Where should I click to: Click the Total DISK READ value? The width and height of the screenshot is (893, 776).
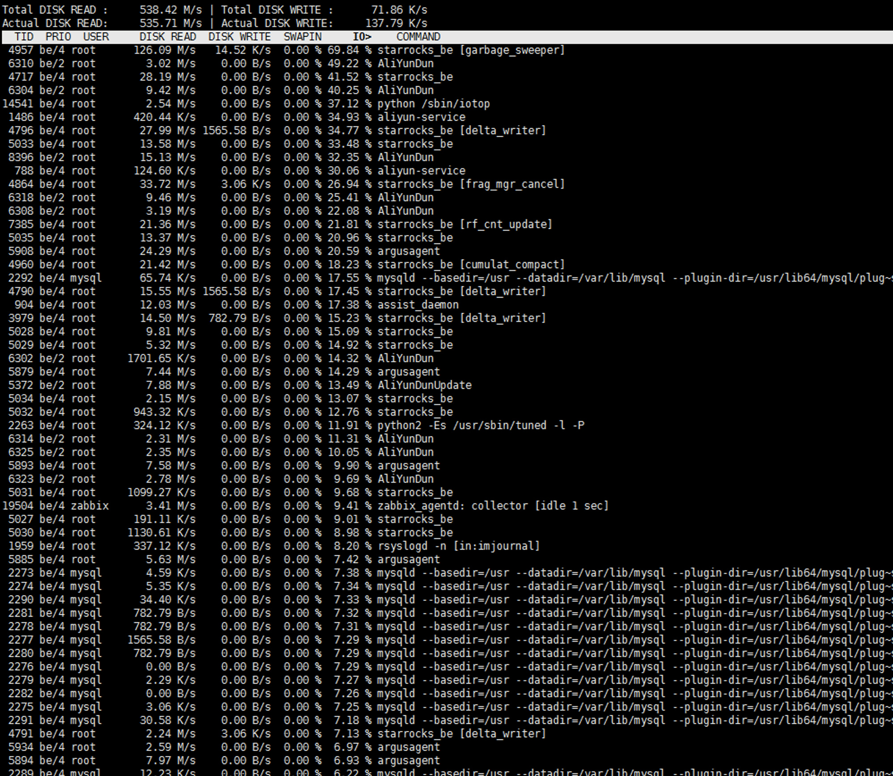[x=170, y=10]
